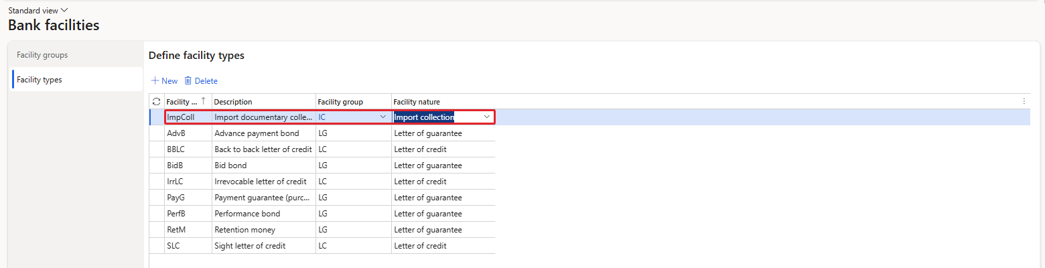Image resolution: width=1045 pixels, height=268 pixels.
Task: Select the row checkbox for PerfB
Action: coord(156,214)
